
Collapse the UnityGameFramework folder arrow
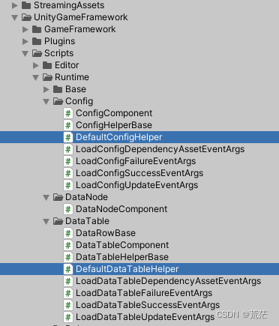15,17
